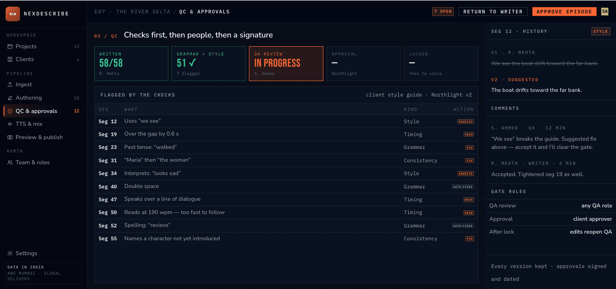This screenshot has height=289, width=616.
Task: Click the Team & roles people icon
Action: (x=10, y=163)
